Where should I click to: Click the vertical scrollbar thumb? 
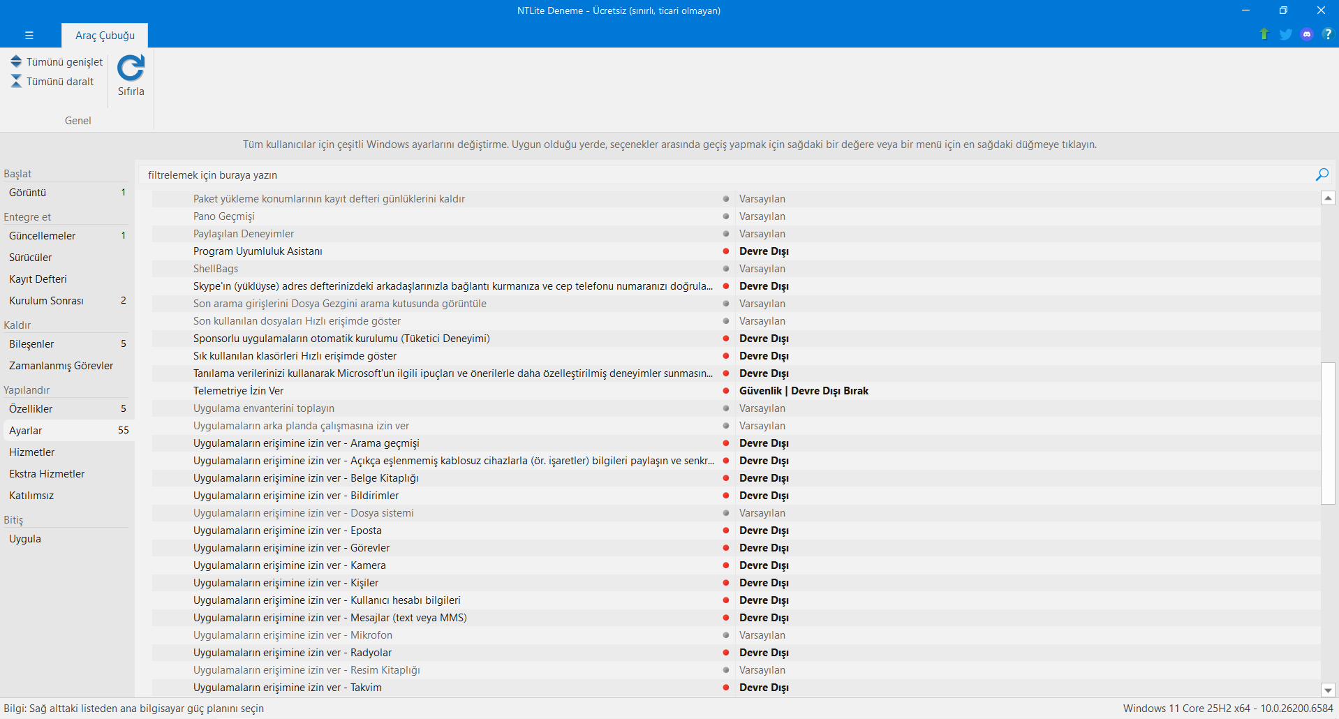pyautogui.click(x=1328, y=433)
